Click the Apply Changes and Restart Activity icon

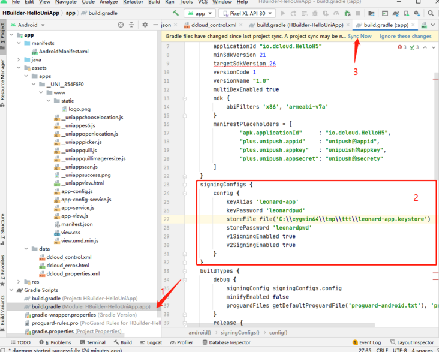coord(293,13)
